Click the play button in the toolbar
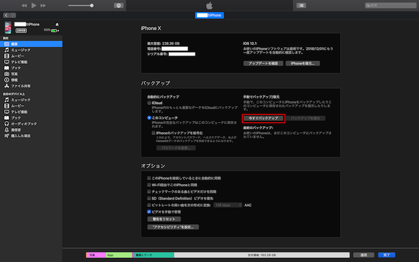 (x=34, y=5)
